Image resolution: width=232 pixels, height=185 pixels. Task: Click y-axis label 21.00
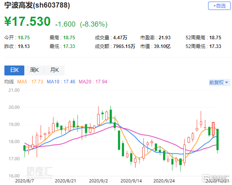coord(14,90)
